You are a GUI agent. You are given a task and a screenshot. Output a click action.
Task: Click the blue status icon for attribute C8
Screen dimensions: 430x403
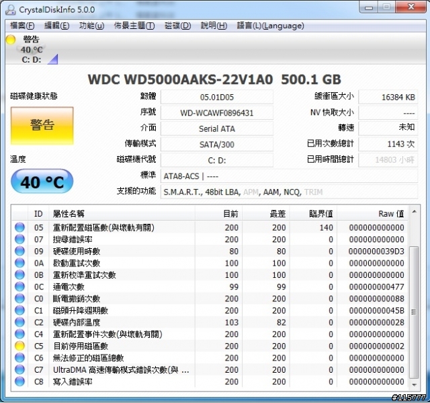point(19,381)
